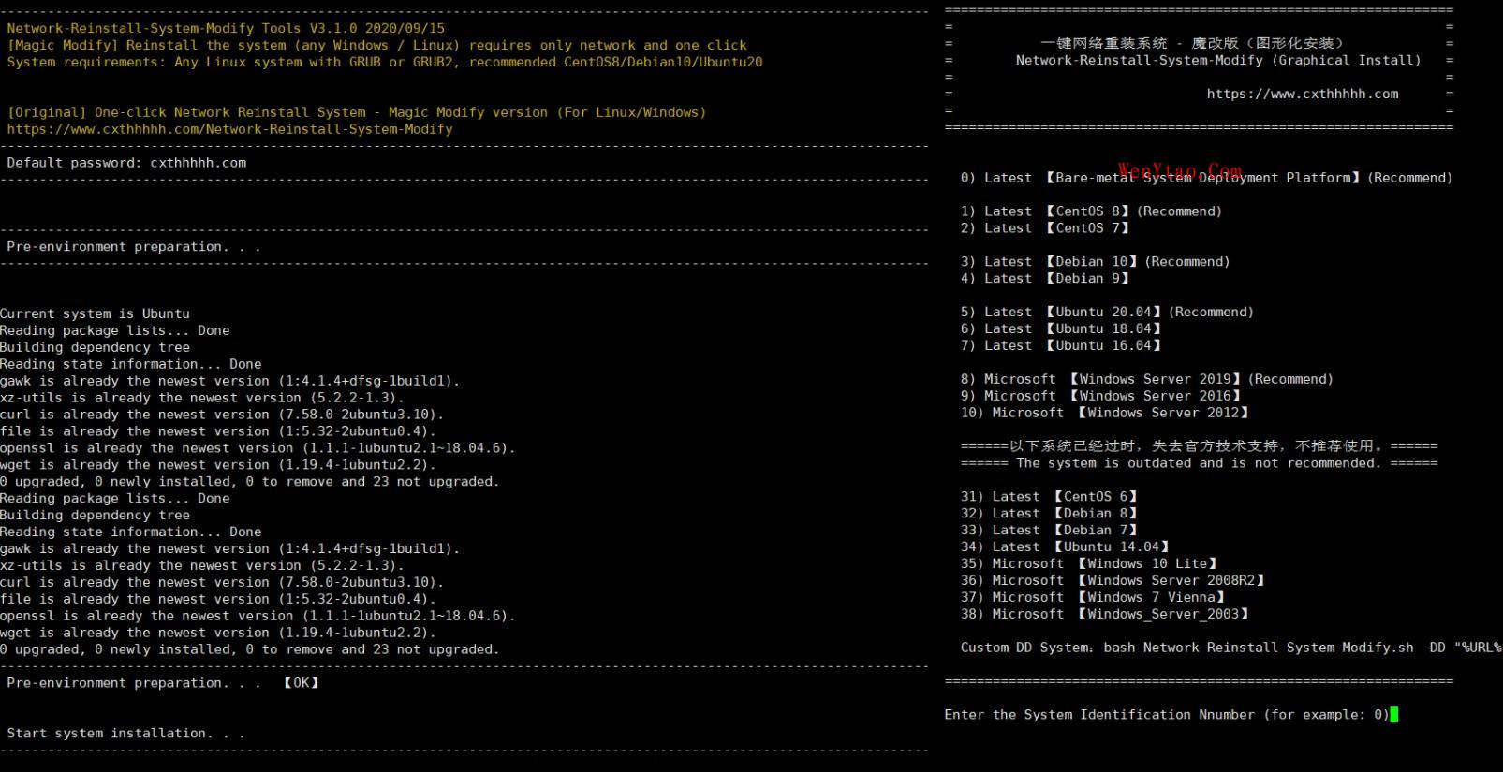Select the Ubuntu 14.04 option line

click(x=1065, y=547)
